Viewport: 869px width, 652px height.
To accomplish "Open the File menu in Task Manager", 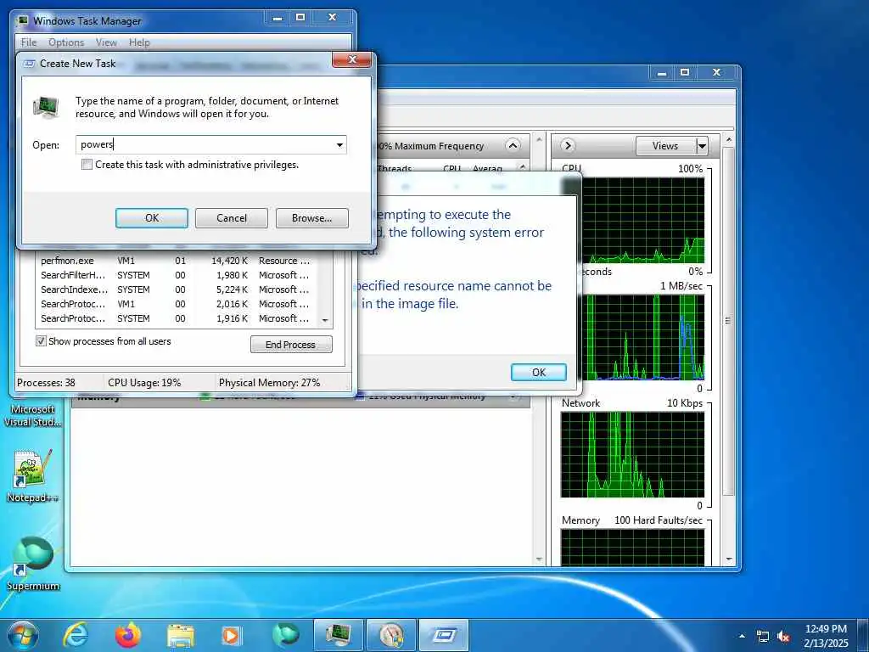I will pos(29,42).
